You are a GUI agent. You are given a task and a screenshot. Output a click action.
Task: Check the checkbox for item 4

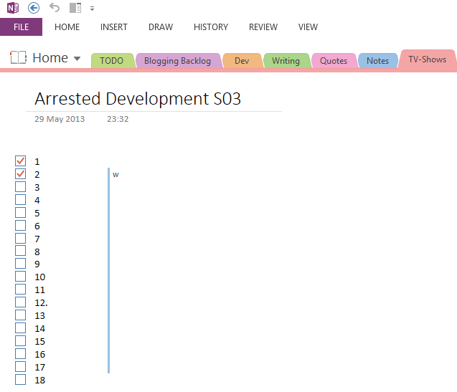pyautogui.click(x=20, y=199)
